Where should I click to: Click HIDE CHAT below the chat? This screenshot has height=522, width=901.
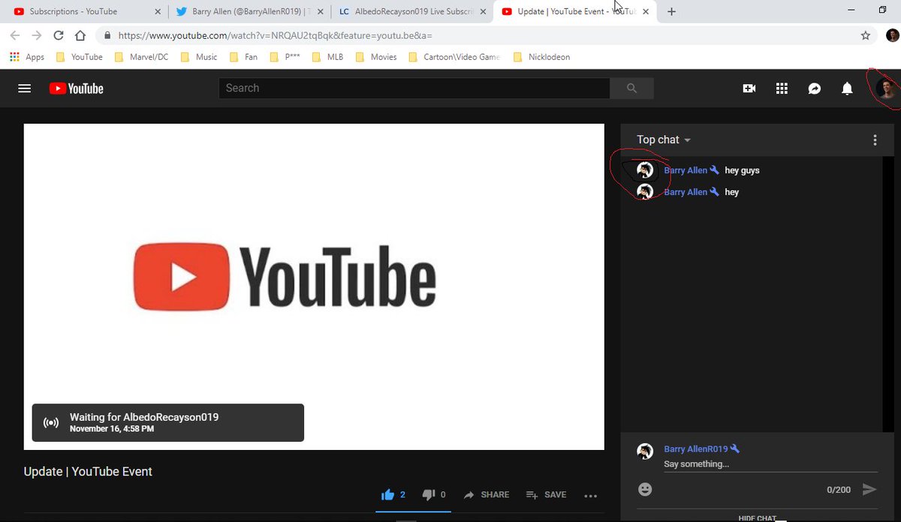757,517
